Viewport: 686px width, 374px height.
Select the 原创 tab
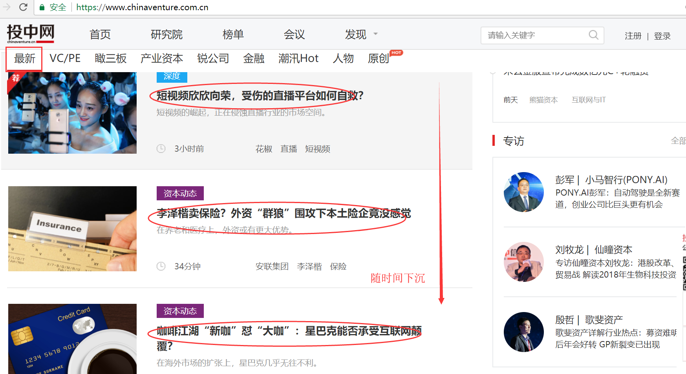379,58
